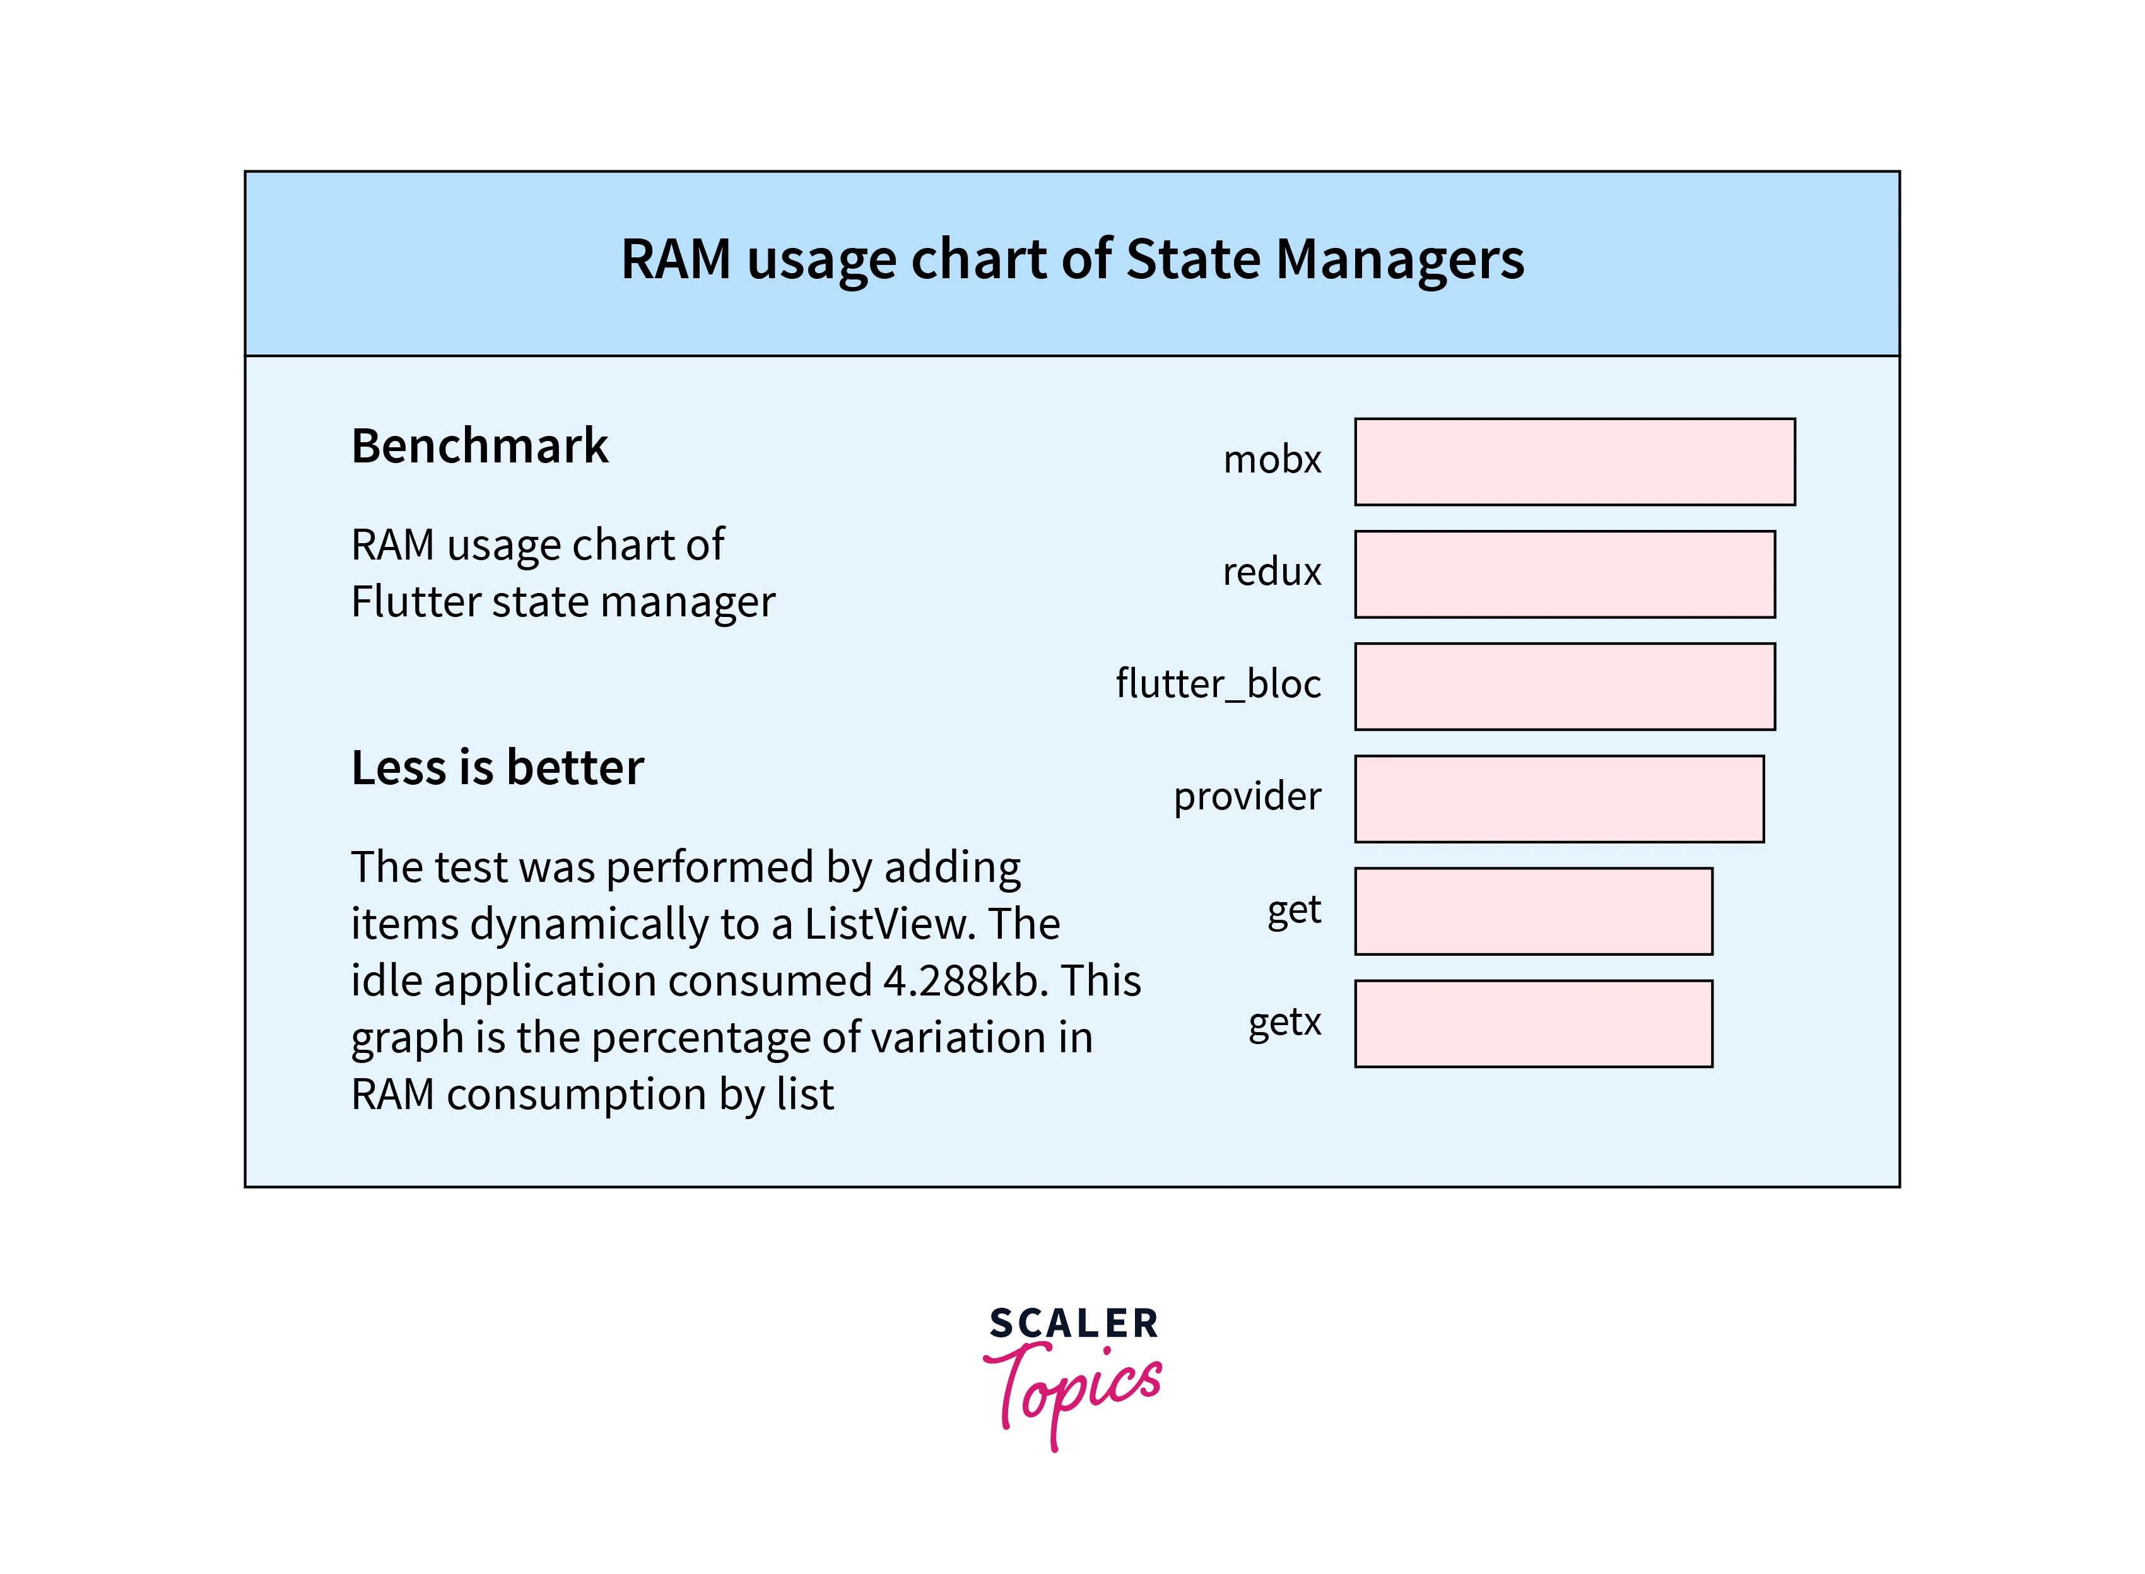This screenshot has width=2145, height=1574.
Task: Select the "getx" label
Action: [x=1284, y=1023]
